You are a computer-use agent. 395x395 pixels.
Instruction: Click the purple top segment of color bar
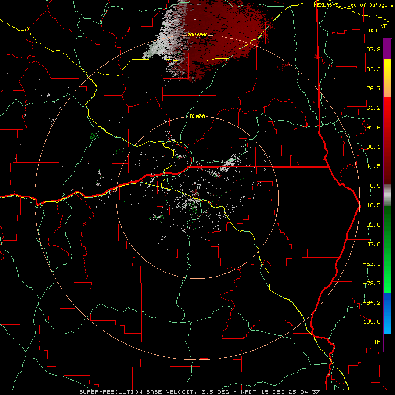pos(388,49)
